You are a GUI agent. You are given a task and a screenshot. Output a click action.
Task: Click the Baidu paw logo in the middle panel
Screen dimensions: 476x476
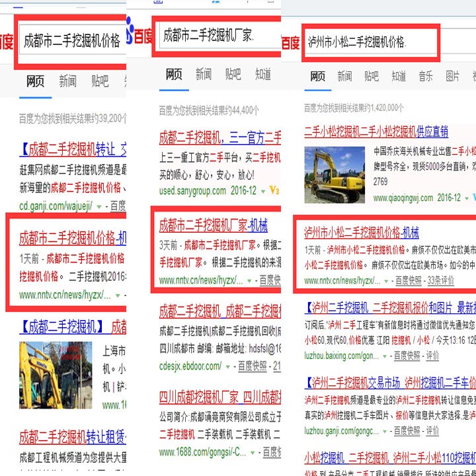click(130, 30)
